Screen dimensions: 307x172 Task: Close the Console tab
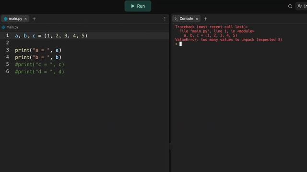(197, 19)
